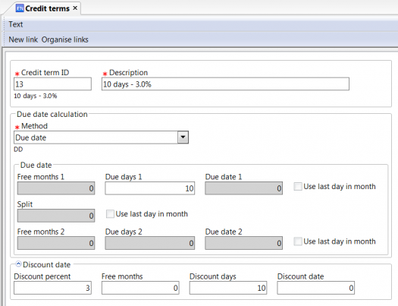Select the Due date method combo box
The image size is (398, 306).
pos(101,137)
